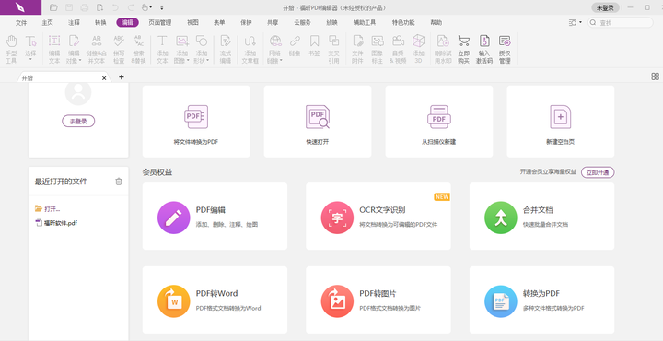
Task: Open the OCR文字识别 feature card
Action: [378, 217]
